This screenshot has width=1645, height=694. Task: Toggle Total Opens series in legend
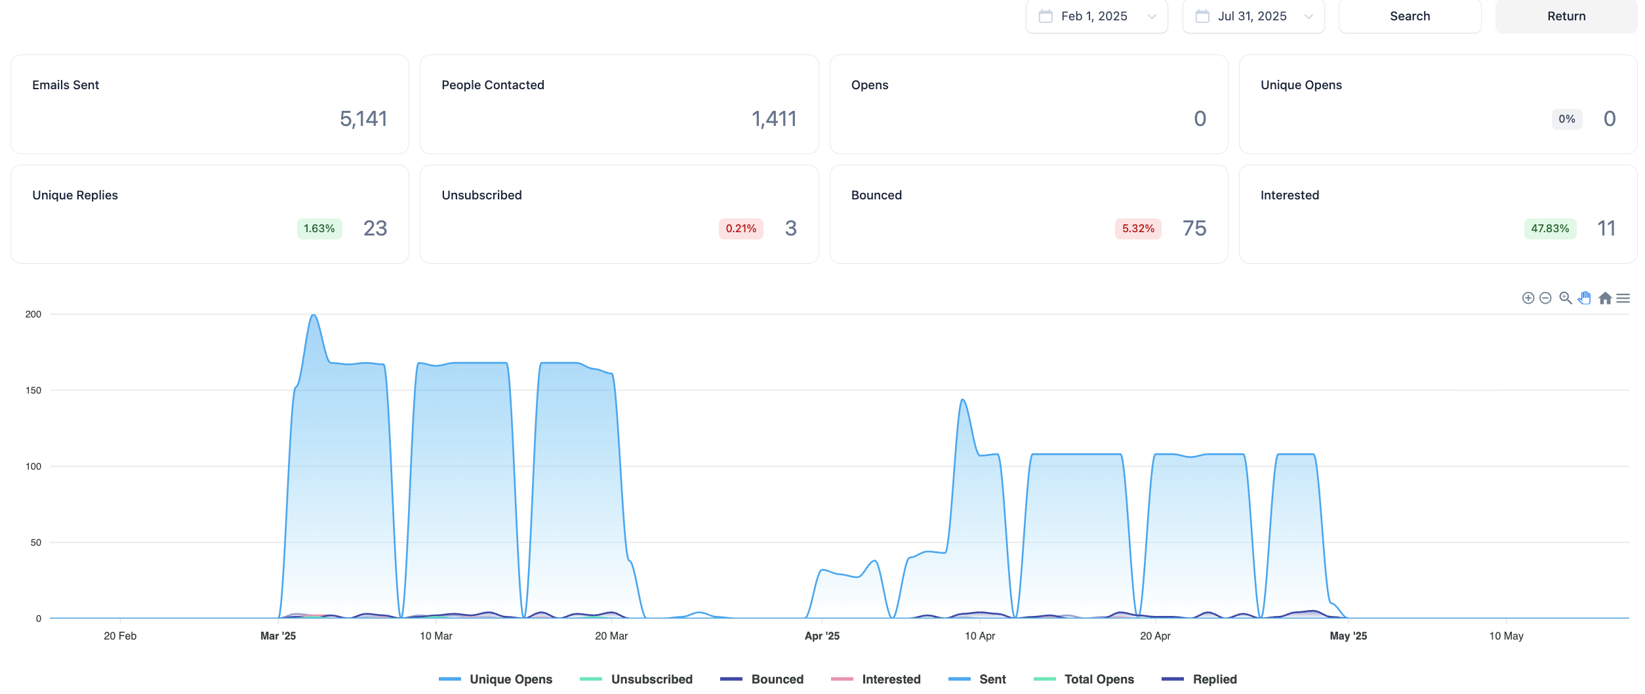coord(1084,680)
